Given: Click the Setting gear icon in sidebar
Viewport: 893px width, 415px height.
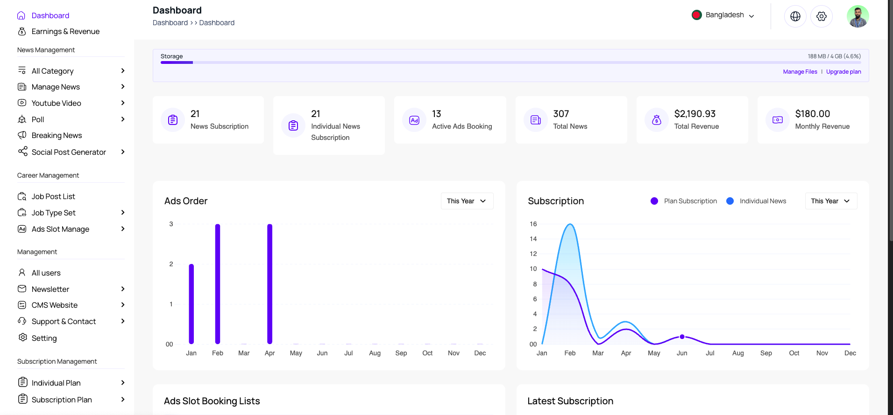Looking at the screenshot, I should (22, 337).
